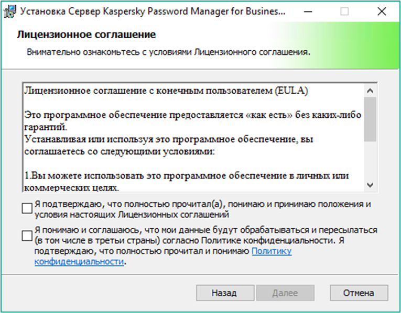Click the greyed-out maximize window button

344,12
